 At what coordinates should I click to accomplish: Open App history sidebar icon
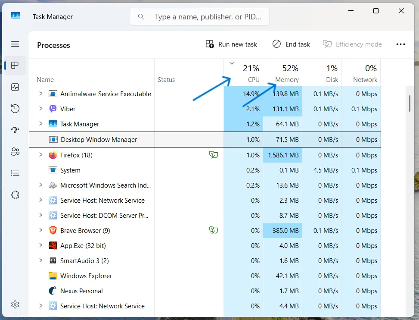15,109
